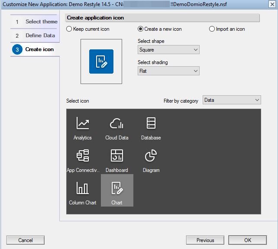
Task: Go to step 2 Define Data
Action: click(35, 36)
